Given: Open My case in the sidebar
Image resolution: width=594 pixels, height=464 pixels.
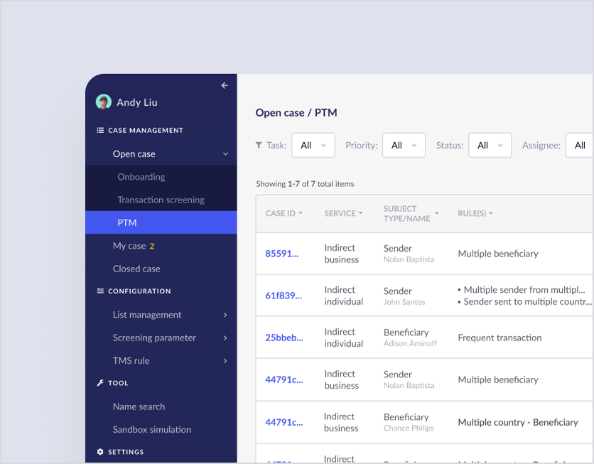Looking at the screenshot, I should (x=161, y=246).
